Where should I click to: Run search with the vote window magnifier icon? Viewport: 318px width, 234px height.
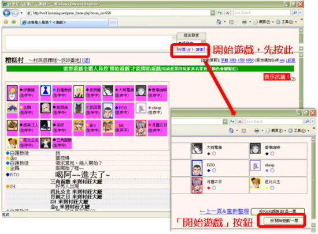pos(308,122)
